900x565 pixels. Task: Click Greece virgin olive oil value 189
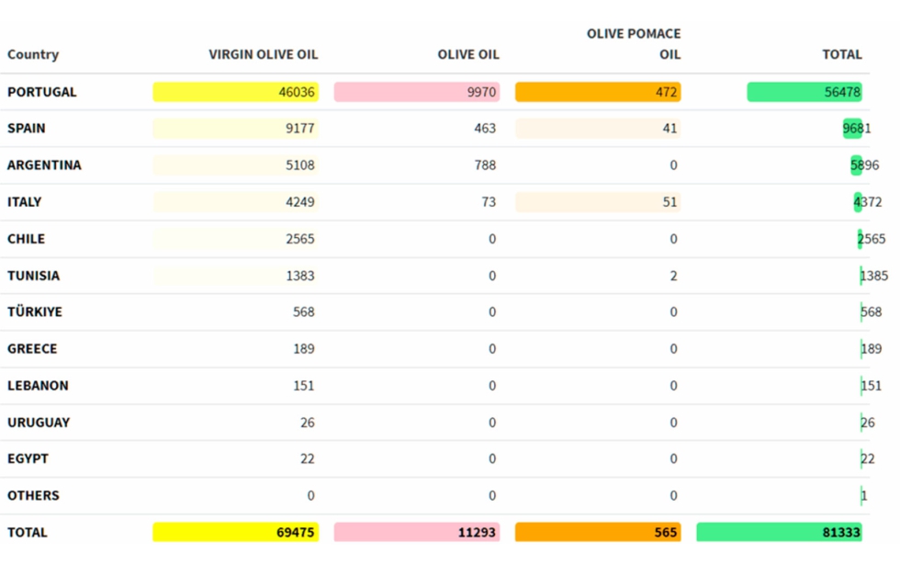click(304, 348)
